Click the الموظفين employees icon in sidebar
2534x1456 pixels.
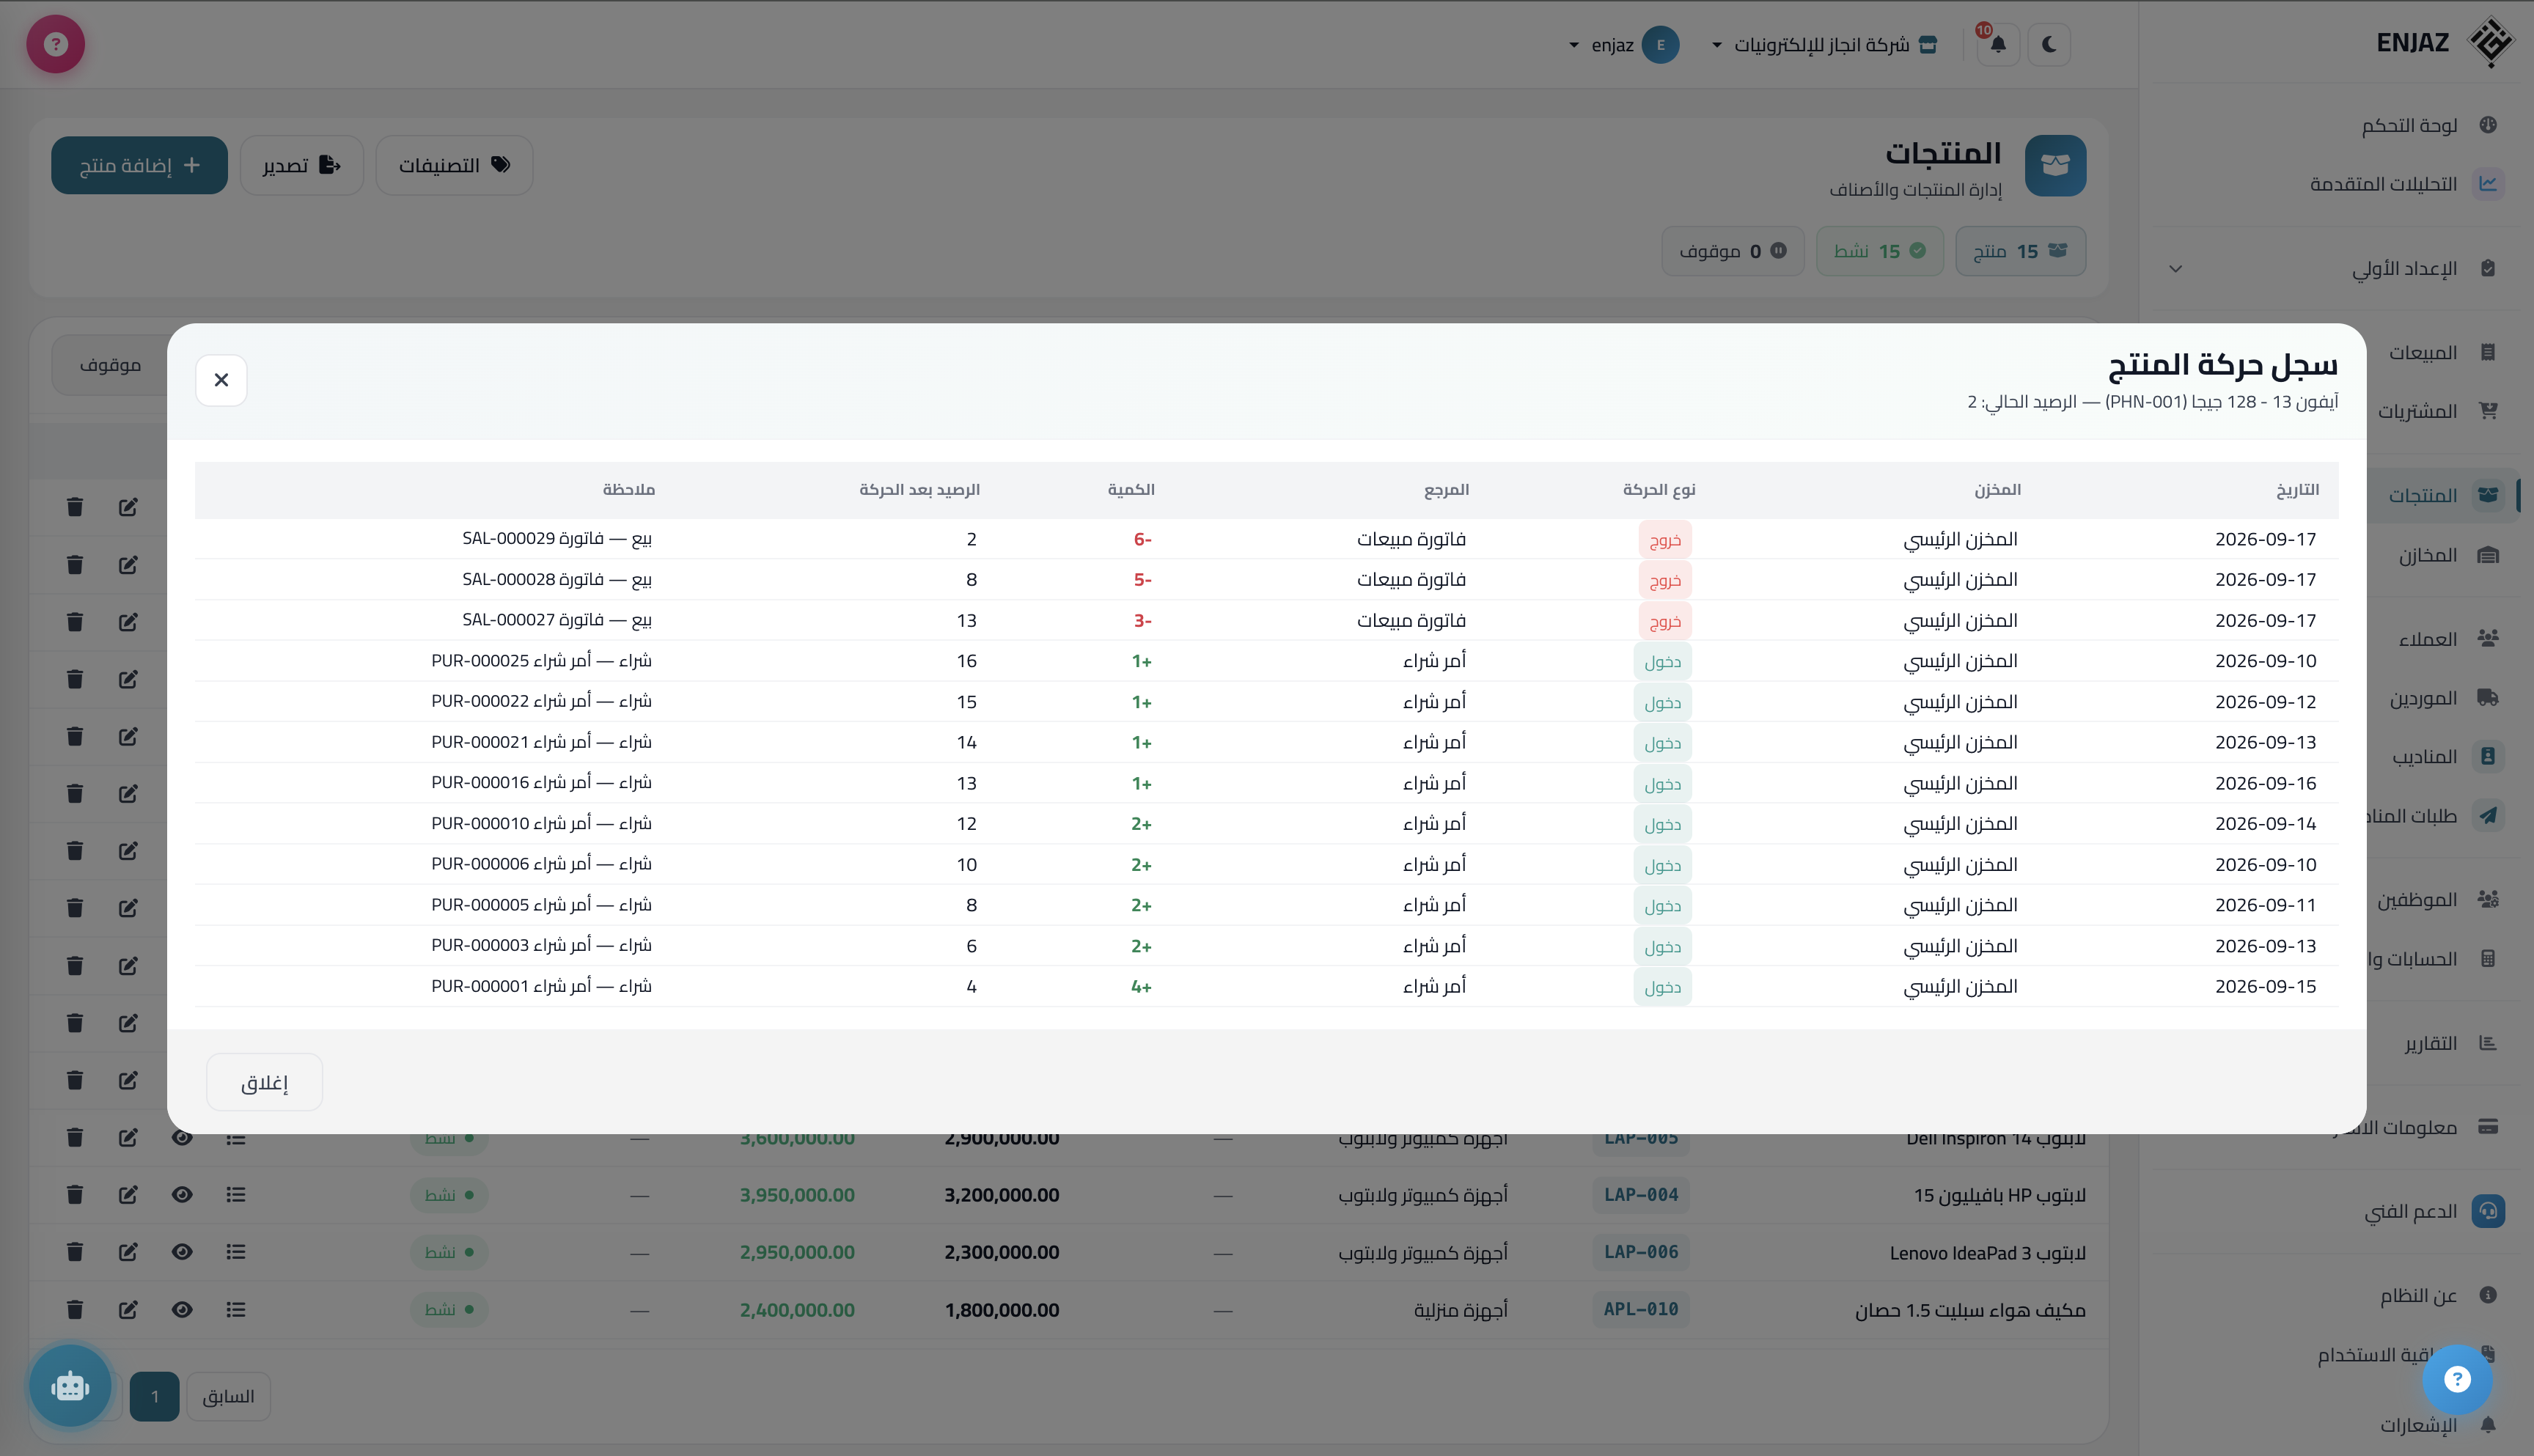click(2488, 899)
